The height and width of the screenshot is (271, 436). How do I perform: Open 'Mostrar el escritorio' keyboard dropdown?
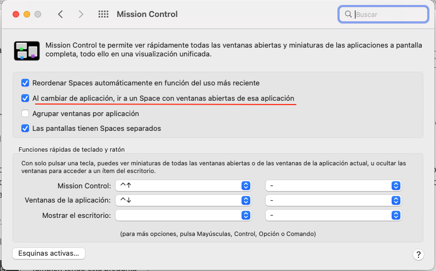click(x=183, y=215)
